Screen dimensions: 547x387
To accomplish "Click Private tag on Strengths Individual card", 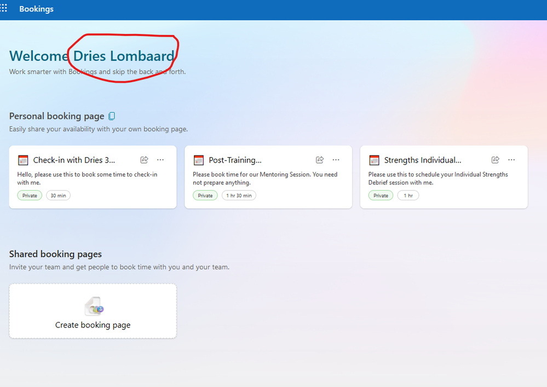I will (x=381, y=195).
